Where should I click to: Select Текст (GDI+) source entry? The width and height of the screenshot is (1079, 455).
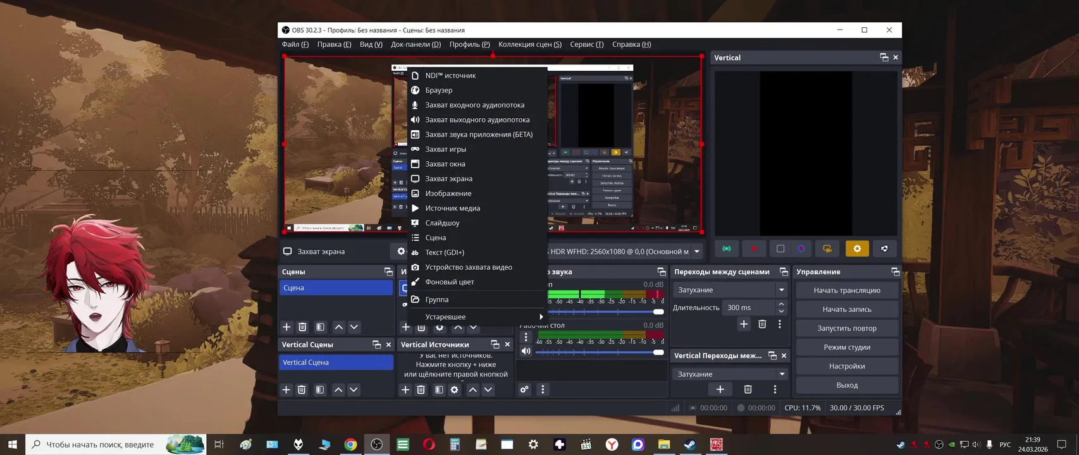[x=478, y=252]
